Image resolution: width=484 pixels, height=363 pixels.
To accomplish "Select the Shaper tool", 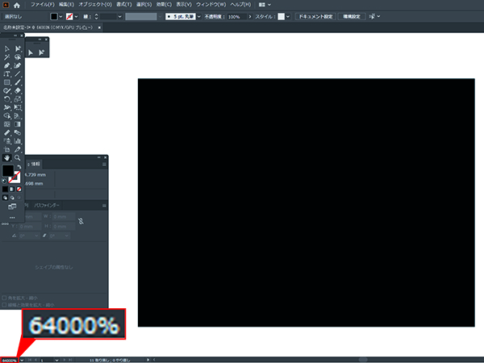I will (6, 90).
